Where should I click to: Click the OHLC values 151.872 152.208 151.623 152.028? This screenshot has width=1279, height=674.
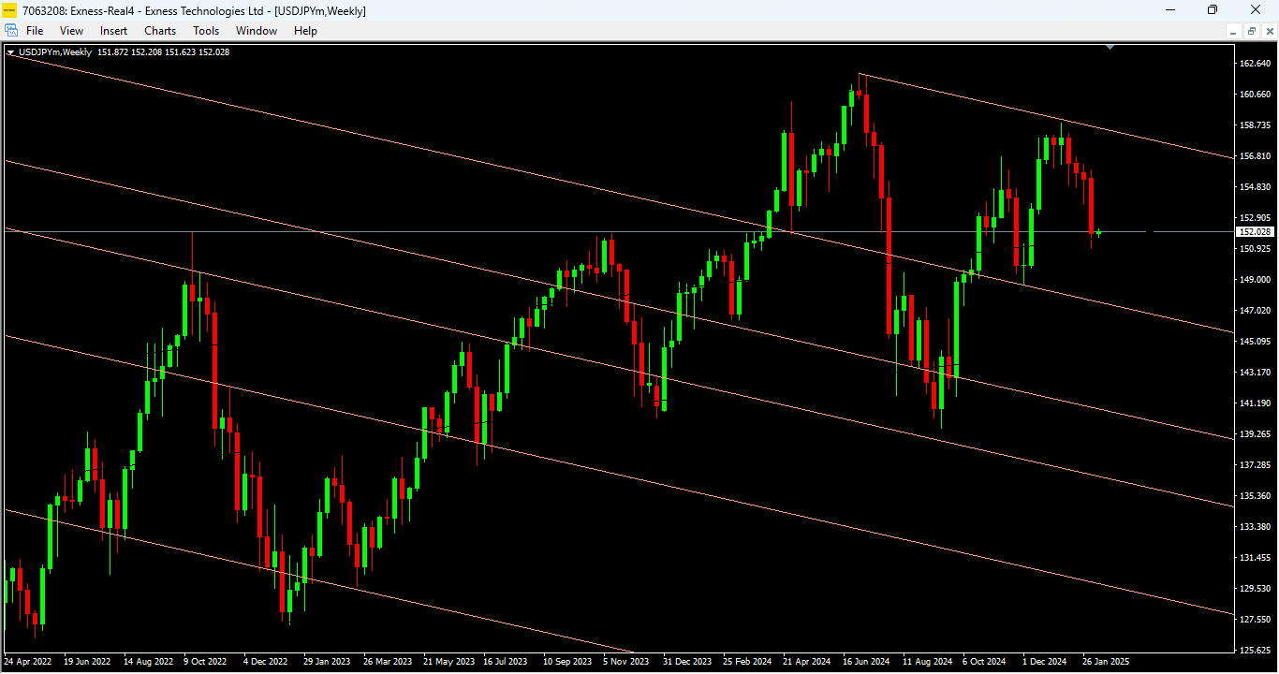(164, 52)
